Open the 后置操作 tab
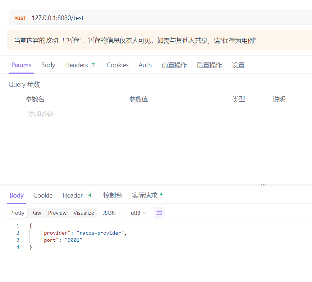312x282 pixels. click(209, 65)
